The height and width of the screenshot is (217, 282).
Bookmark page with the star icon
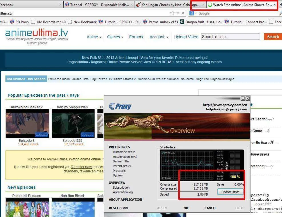(x=172, y=13)
